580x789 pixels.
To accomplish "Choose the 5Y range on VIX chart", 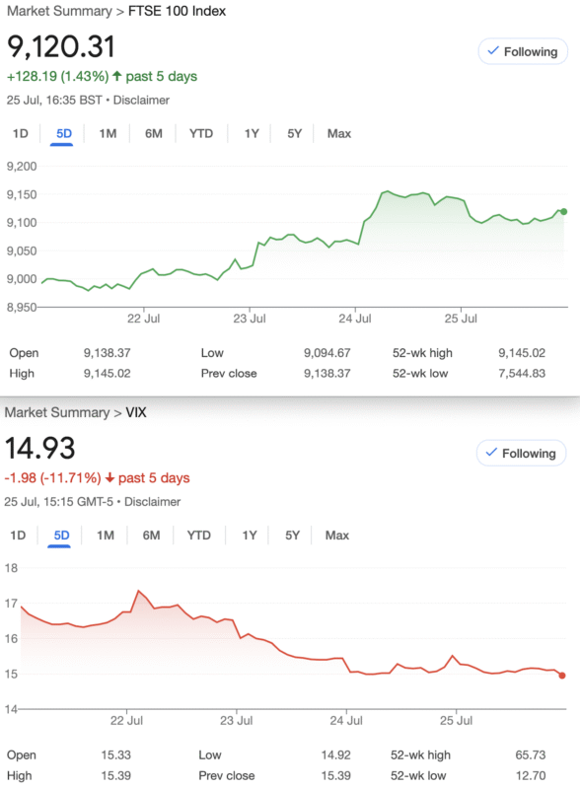I will [292, 535].
